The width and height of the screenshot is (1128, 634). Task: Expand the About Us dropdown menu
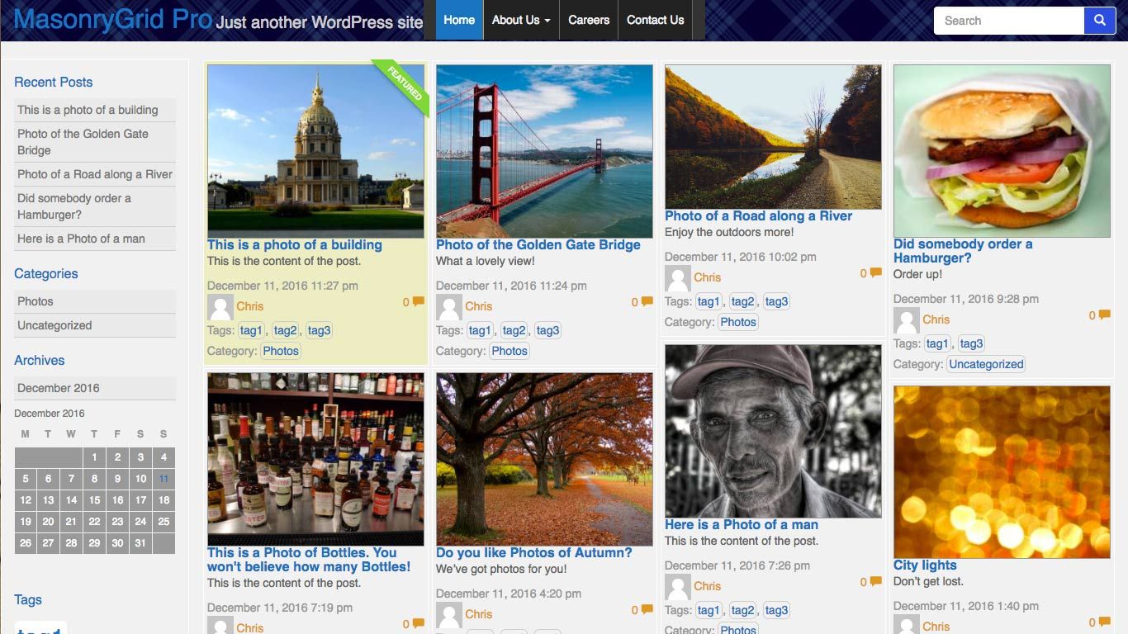[x=521, y=20]
